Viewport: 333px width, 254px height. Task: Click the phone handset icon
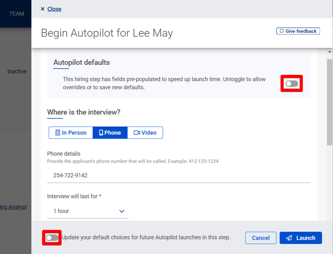pyautogui.click(x=101, y=132)
